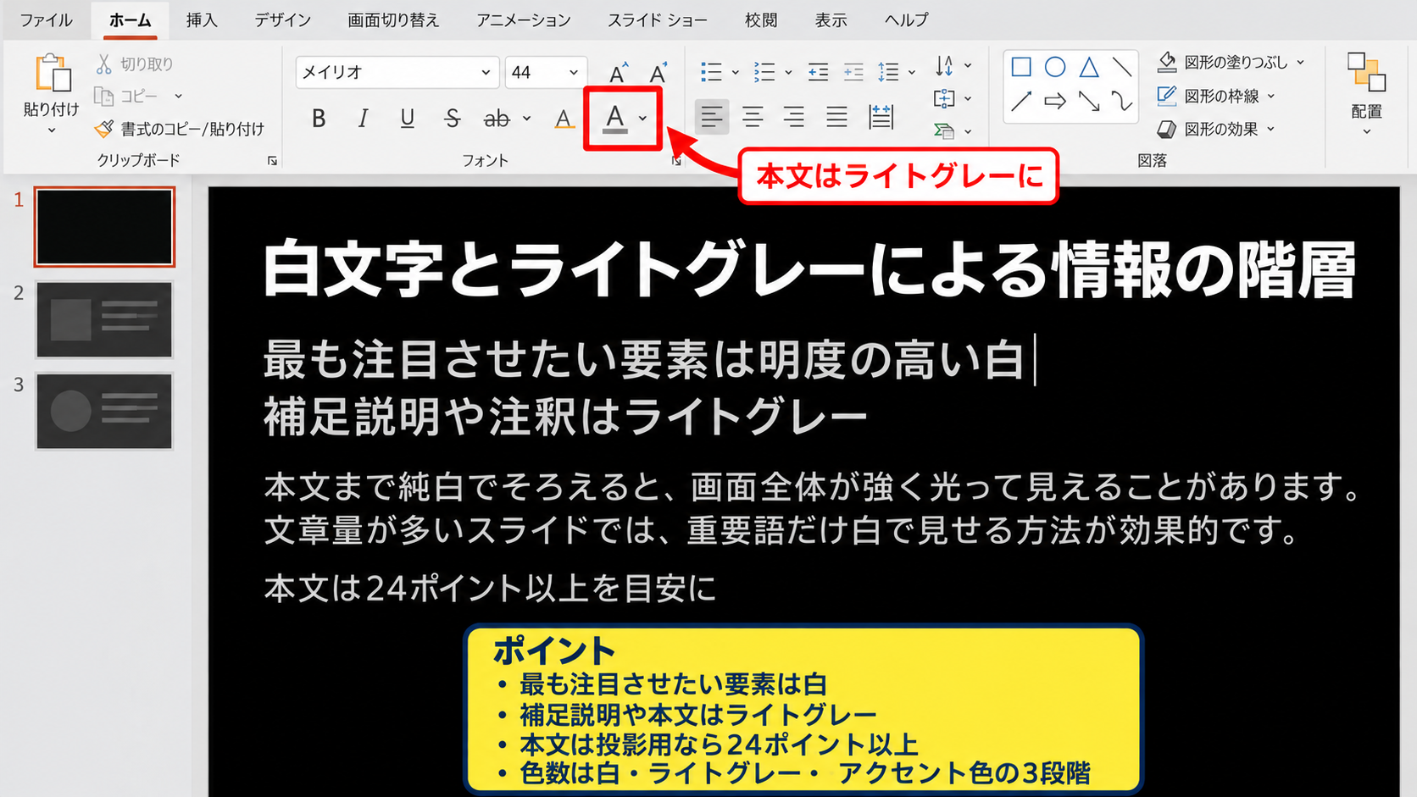Increase font size with the larger A icon
The image size is (1417, 797).
(x=619, y=73)
